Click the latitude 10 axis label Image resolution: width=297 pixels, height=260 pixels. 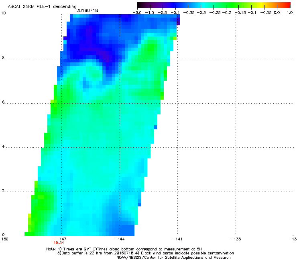pyautogui.click(x=3, y=13)
